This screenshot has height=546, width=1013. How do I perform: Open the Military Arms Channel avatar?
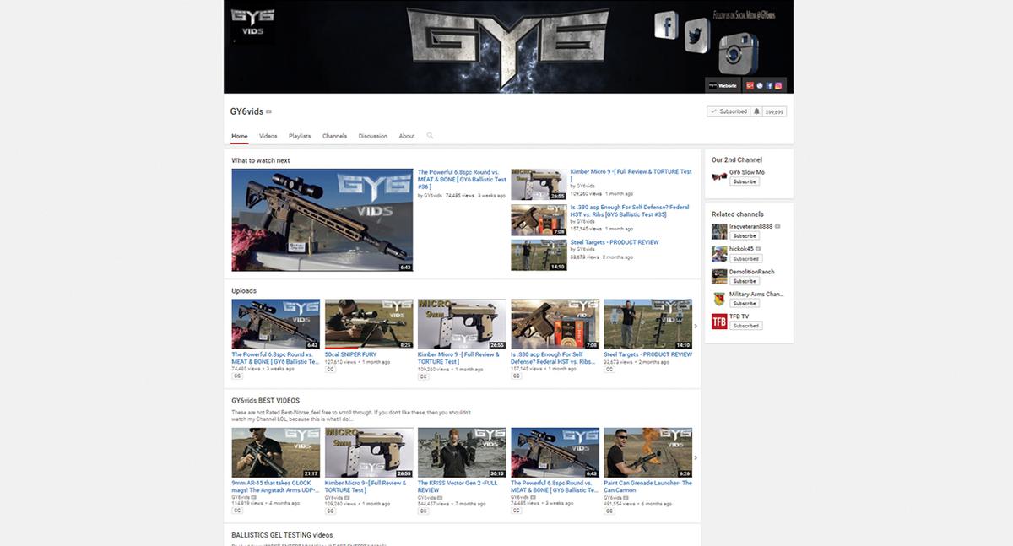719,299
